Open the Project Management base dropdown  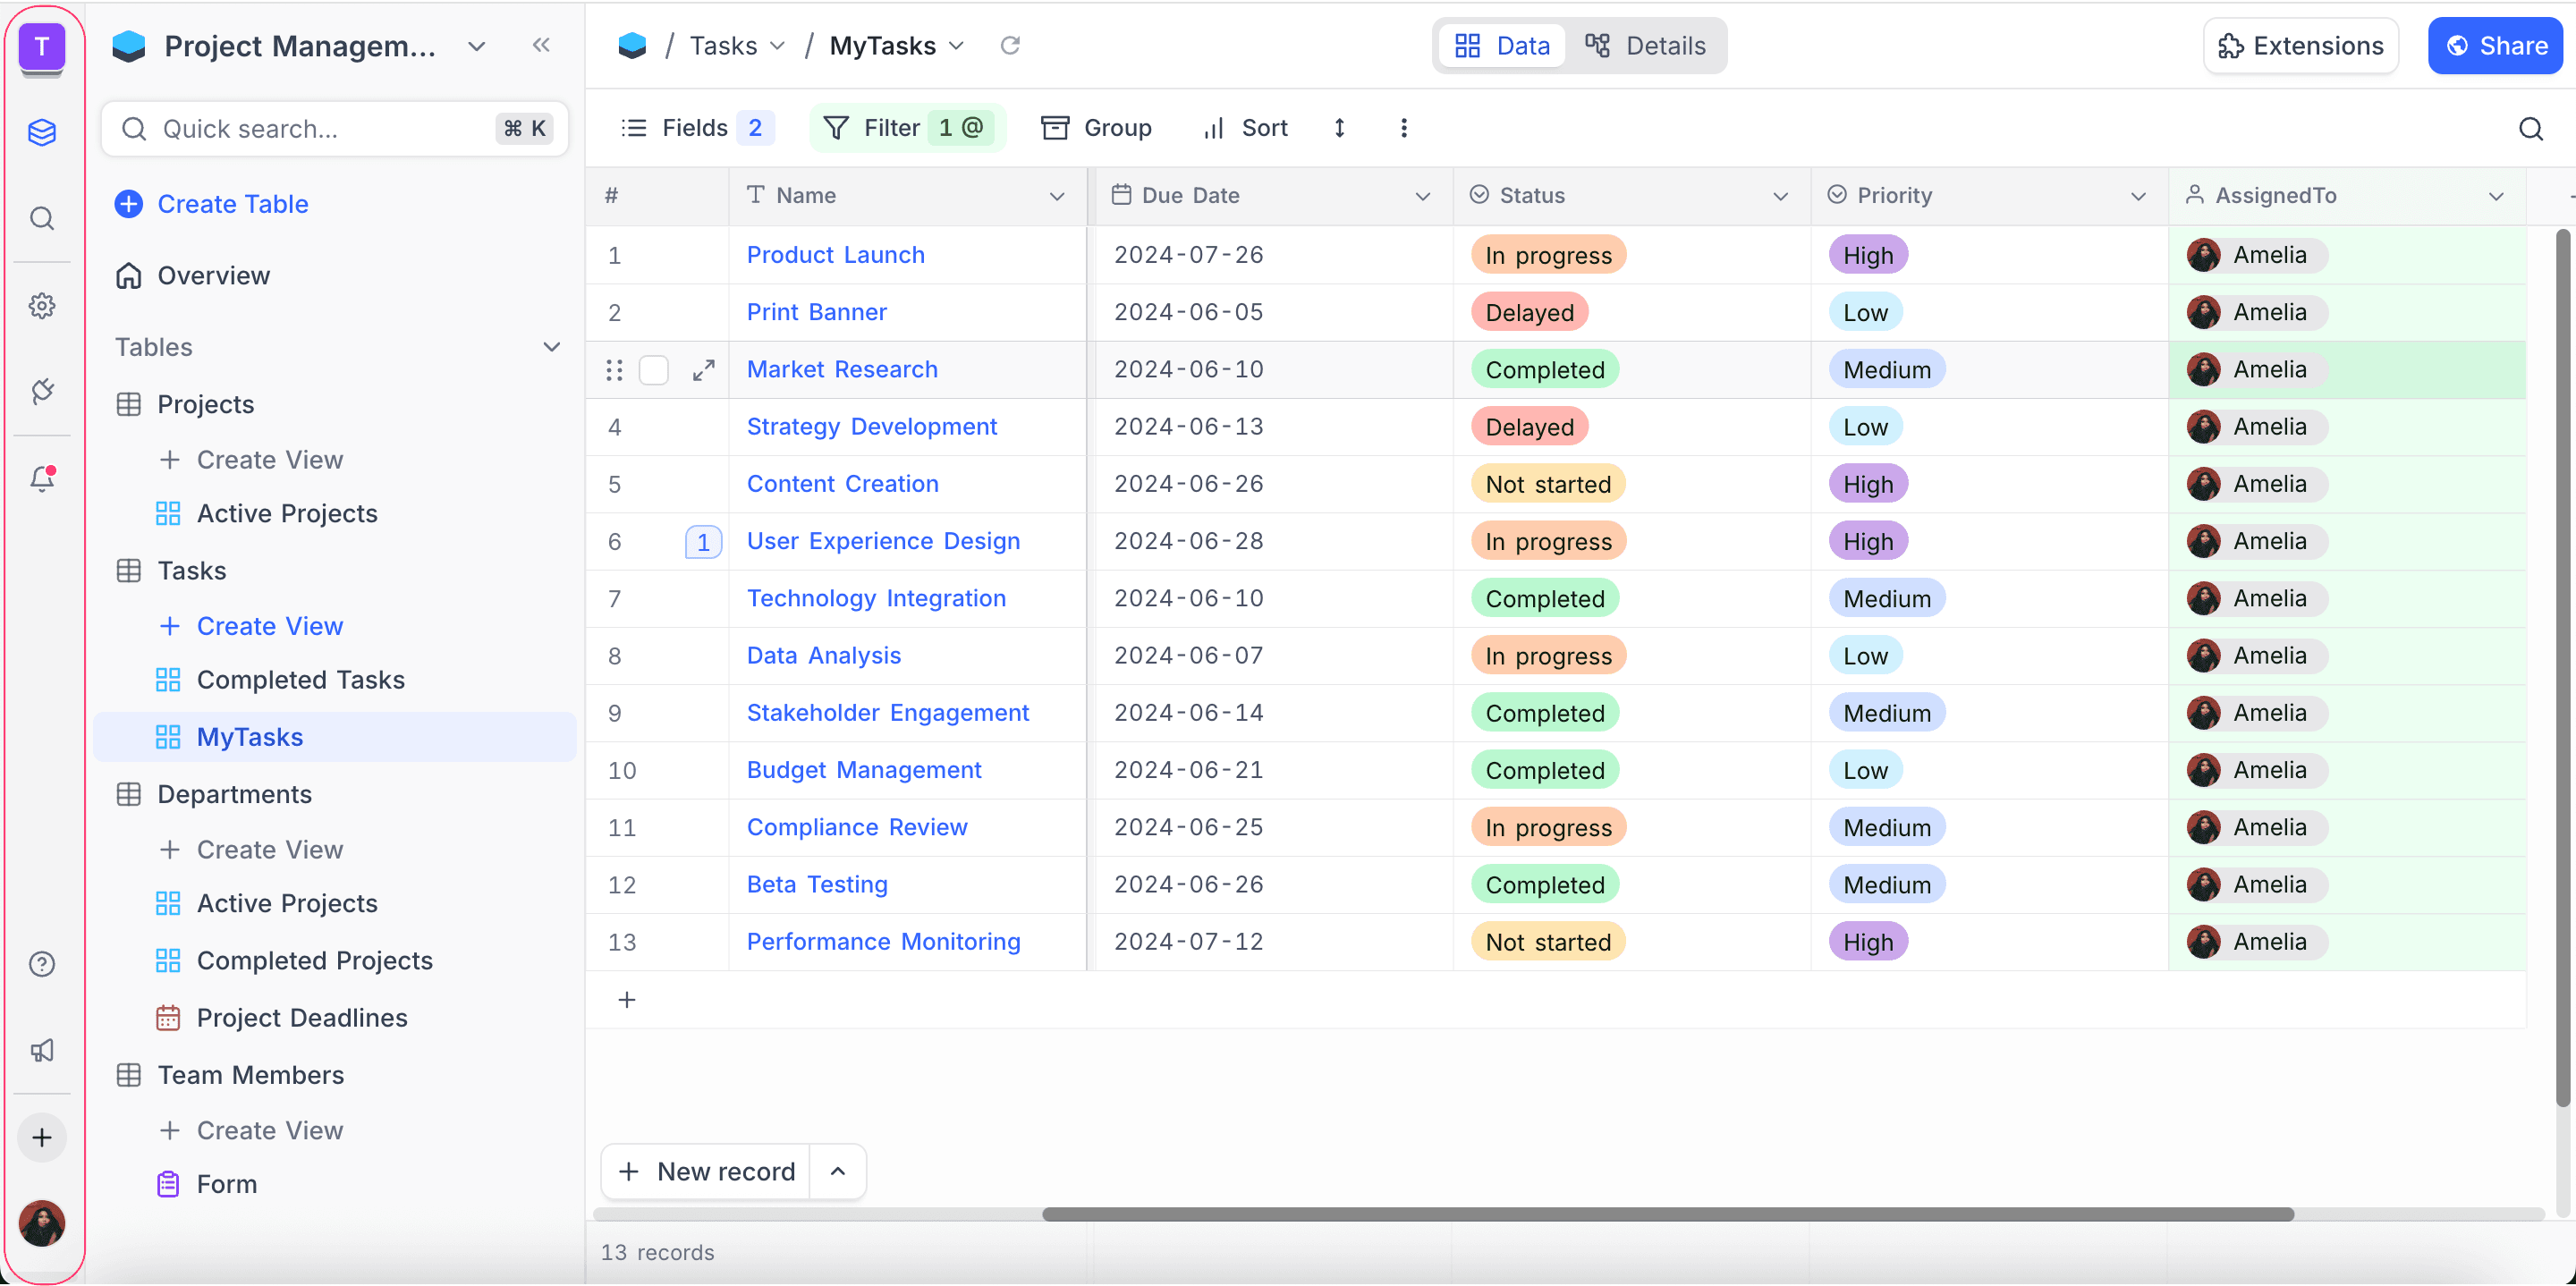(477, 46)
